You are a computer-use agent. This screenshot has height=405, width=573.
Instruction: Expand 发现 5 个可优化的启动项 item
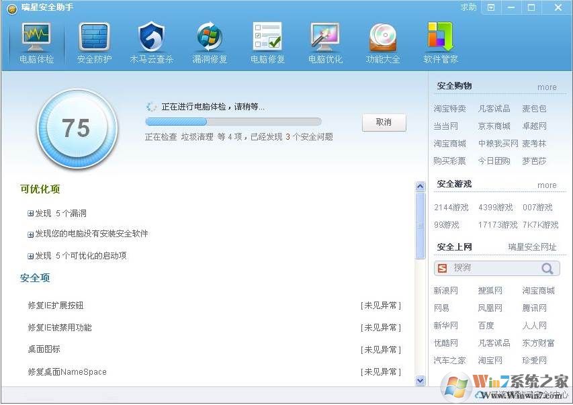[x=30, y=256]
